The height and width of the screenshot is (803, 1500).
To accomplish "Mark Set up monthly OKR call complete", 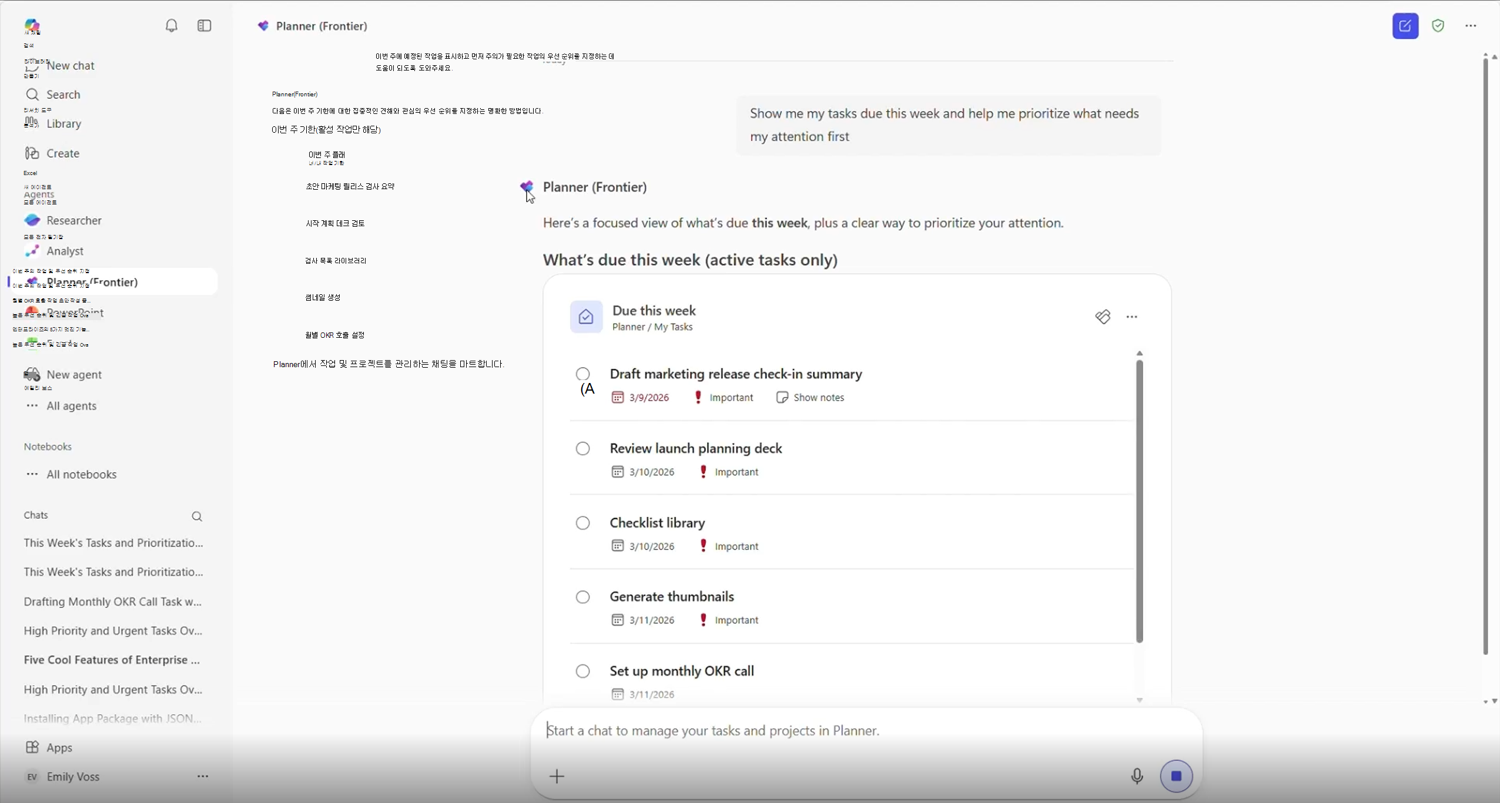I will pos(582,671).
